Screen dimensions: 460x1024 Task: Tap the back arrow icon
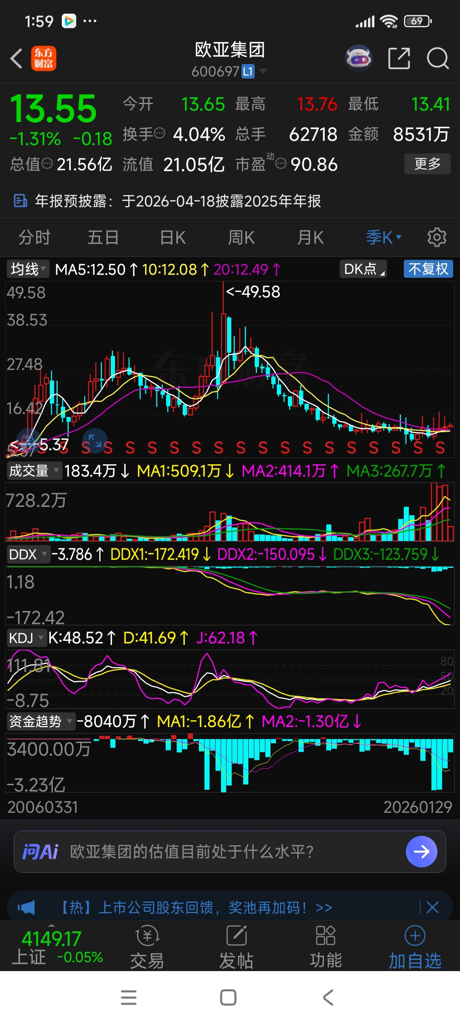point(16,58)
